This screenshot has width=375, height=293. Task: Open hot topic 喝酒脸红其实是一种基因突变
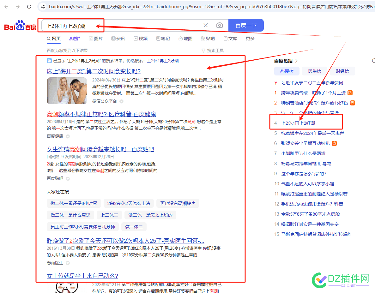pos(310,224)
